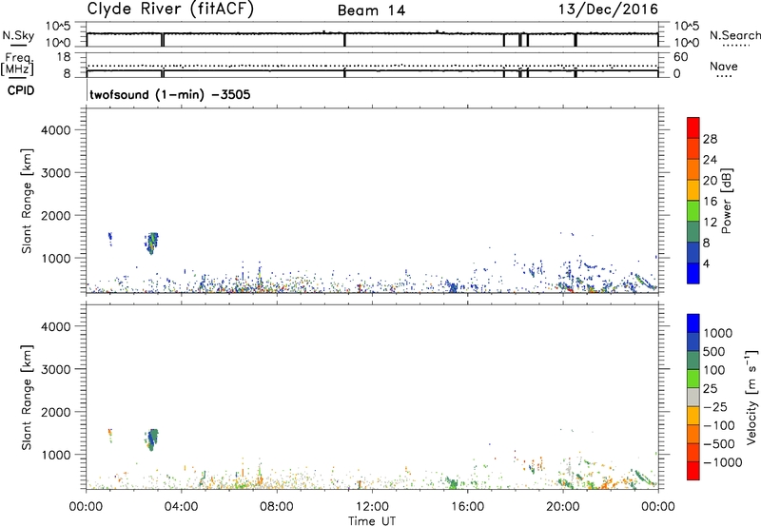761x527 pixels.
Task: Select the "Velocity [m s-1]" colorbar title
Action: pyautogui.click(x=751, y=397)
